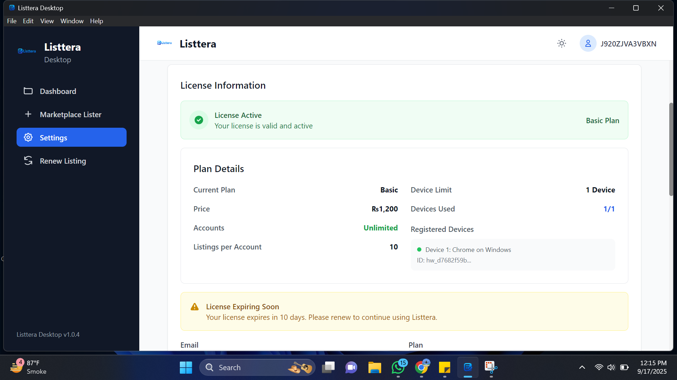Open the Registered Devices panel

click(x=442, y=229)
